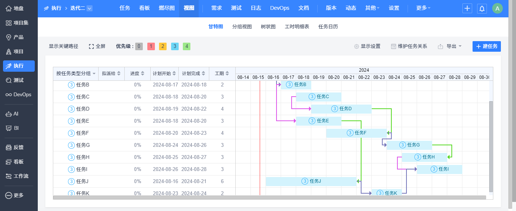
Task: Open 任务C in the task list
Action: point(83,97)
